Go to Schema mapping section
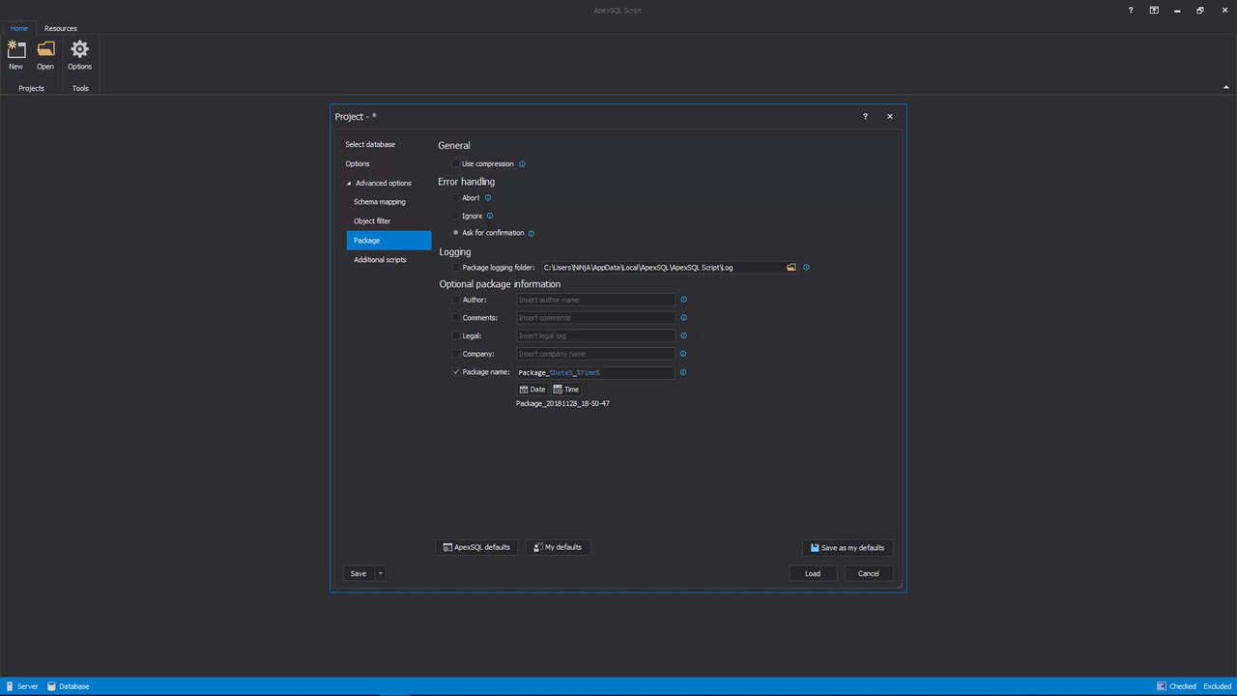This screenshot has height=696, width=1237. click(x=379, y=202)
